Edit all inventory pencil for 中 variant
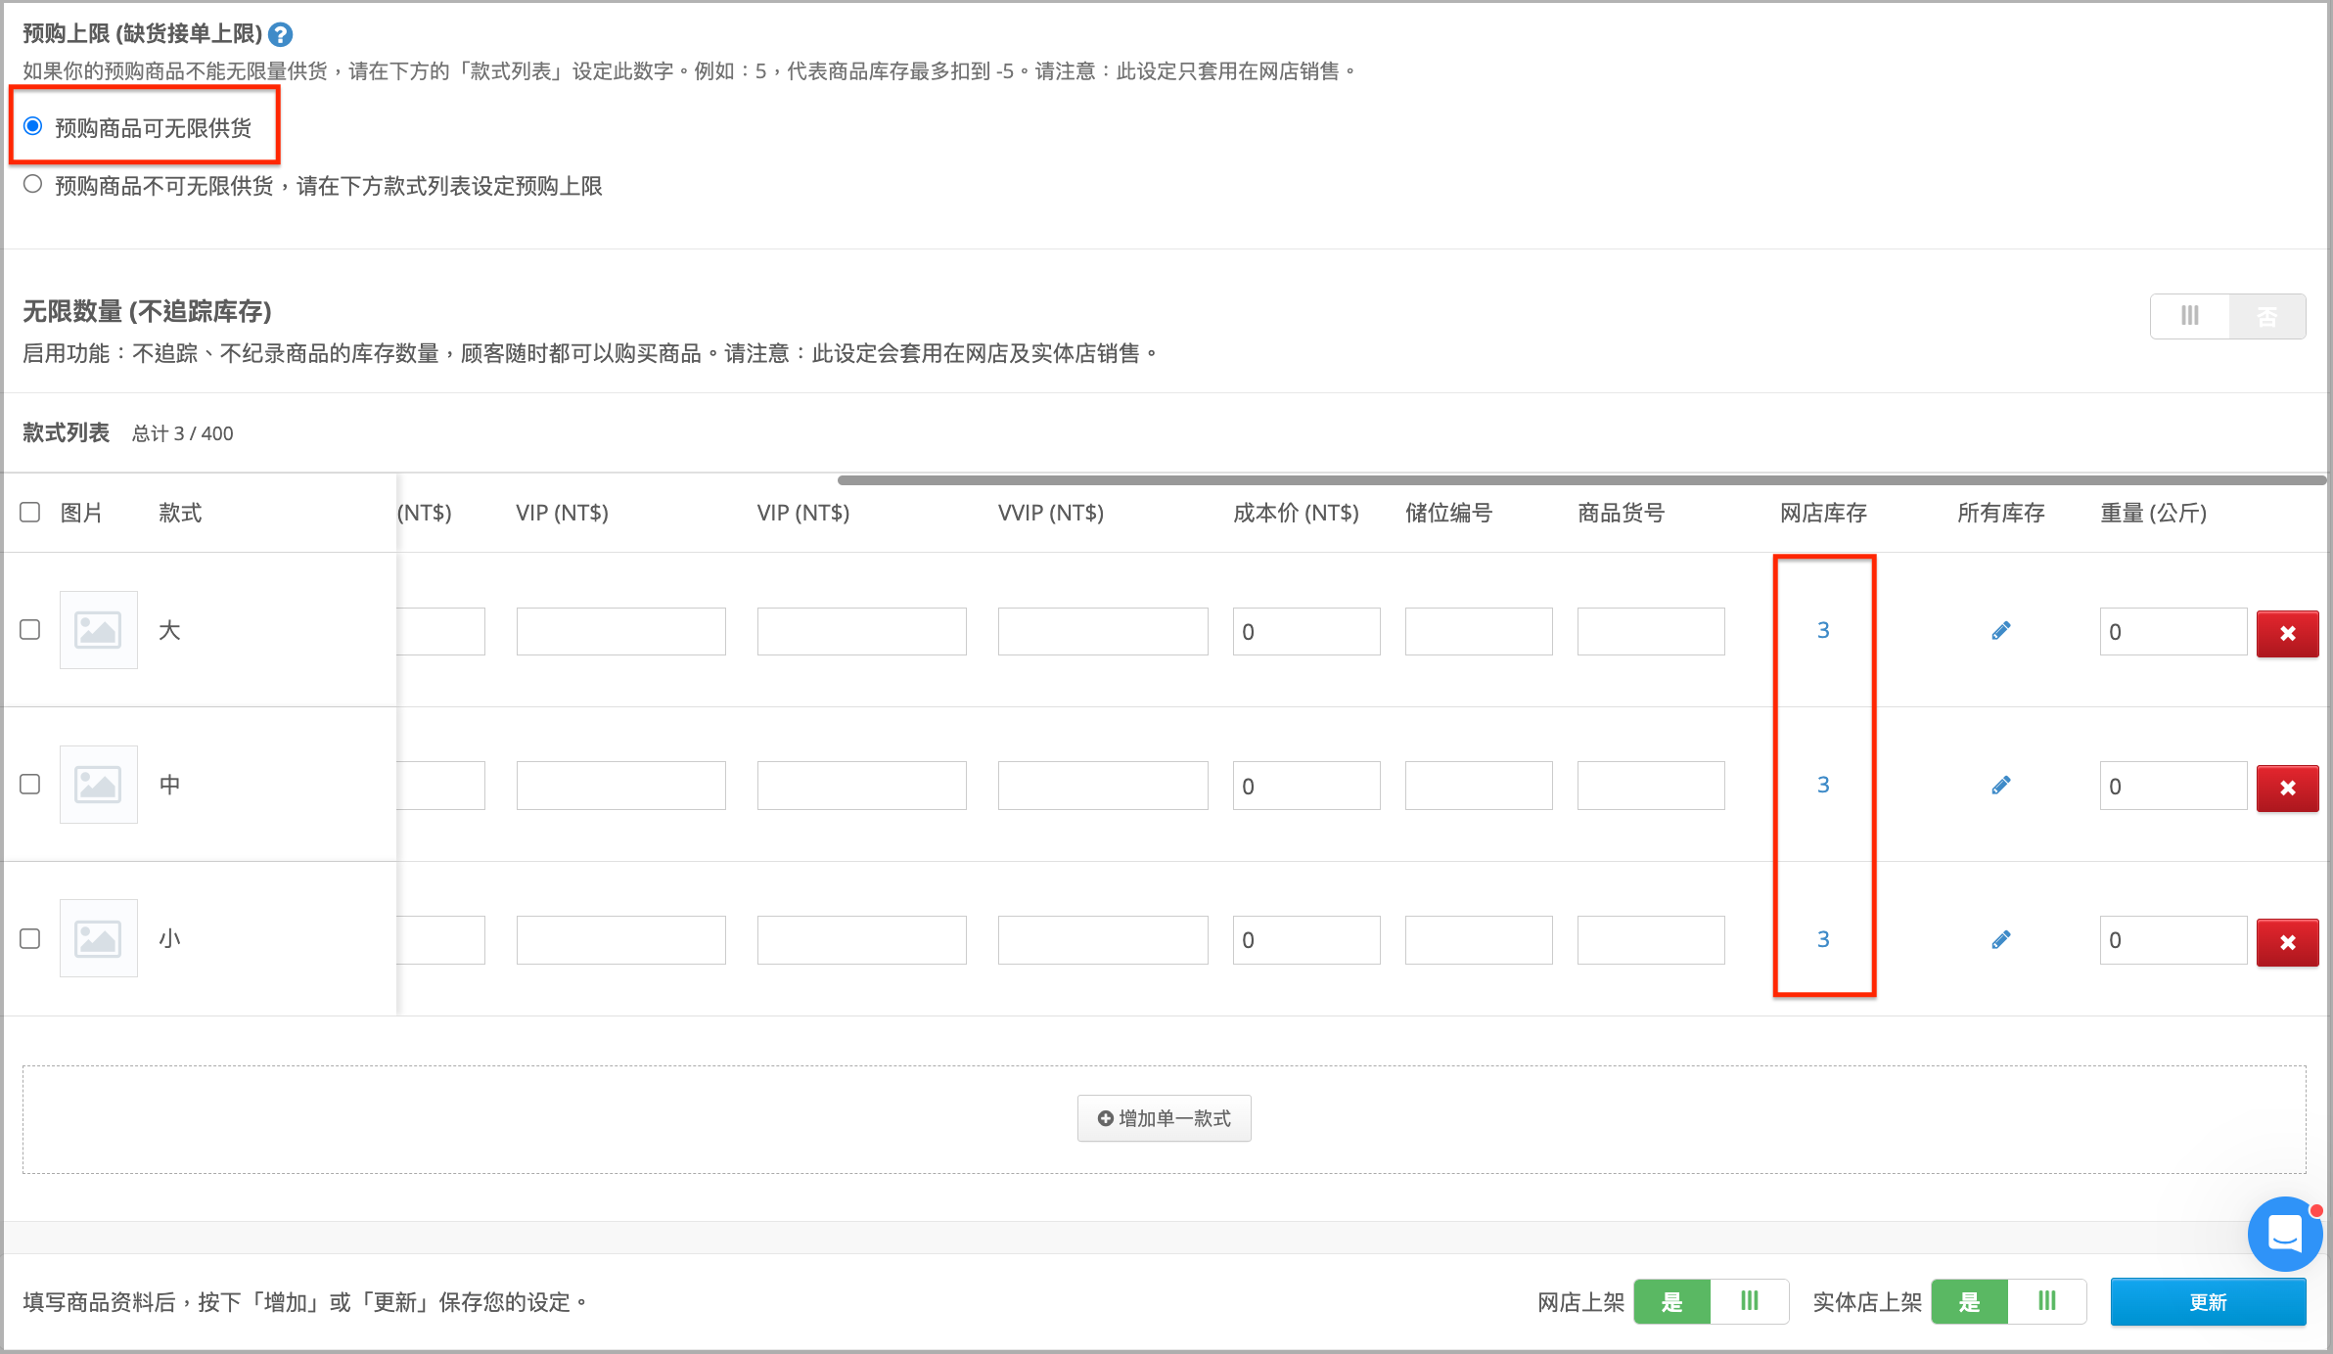2333x1354 pixels. [2000, 786]
